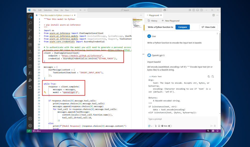The width and height of the screenshot is (250, 147).
Task: Open the File menu
Action: (x=35, y=10)
